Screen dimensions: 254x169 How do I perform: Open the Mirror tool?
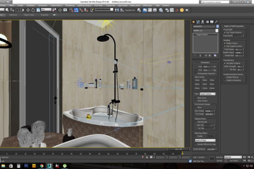click(117, 10)
